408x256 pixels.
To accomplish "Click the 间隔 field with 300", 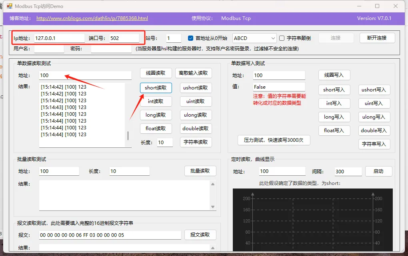I will (348, 172).
